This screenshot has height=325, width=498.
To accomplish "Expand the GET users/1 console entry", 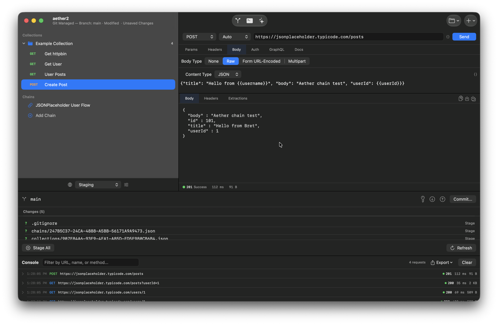I will click(x=23, y=293).
